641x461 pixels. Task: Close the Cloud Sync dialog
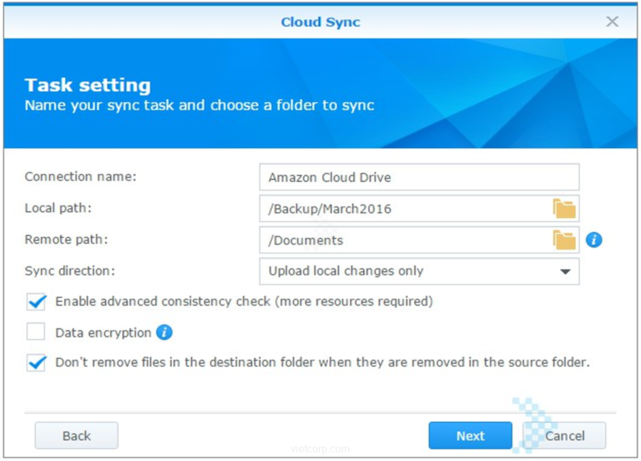point(612,22)
